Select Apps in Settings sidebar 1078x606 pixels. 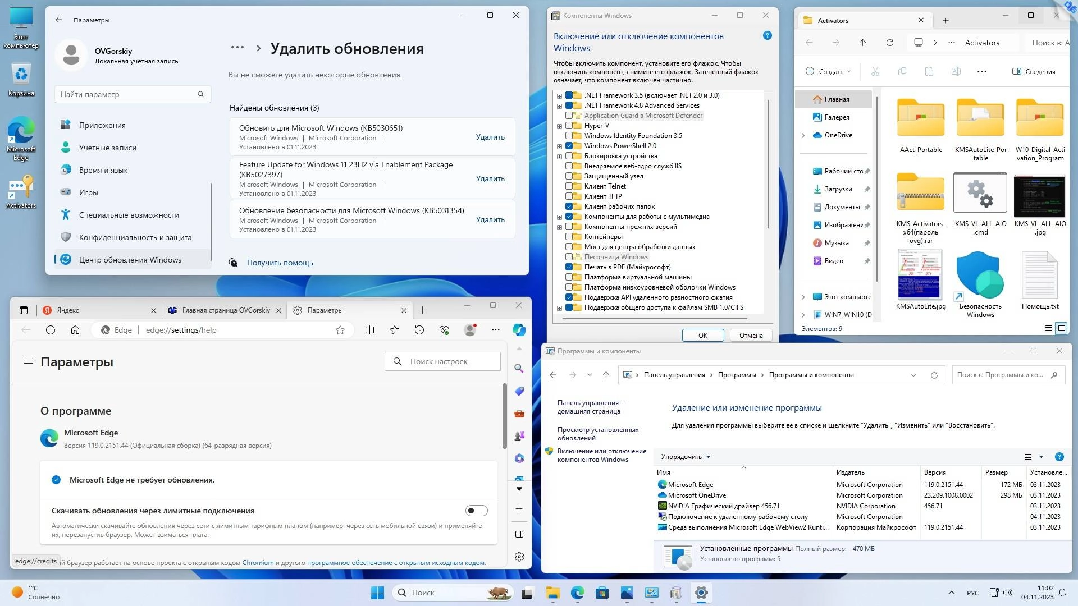click(133, 125)
